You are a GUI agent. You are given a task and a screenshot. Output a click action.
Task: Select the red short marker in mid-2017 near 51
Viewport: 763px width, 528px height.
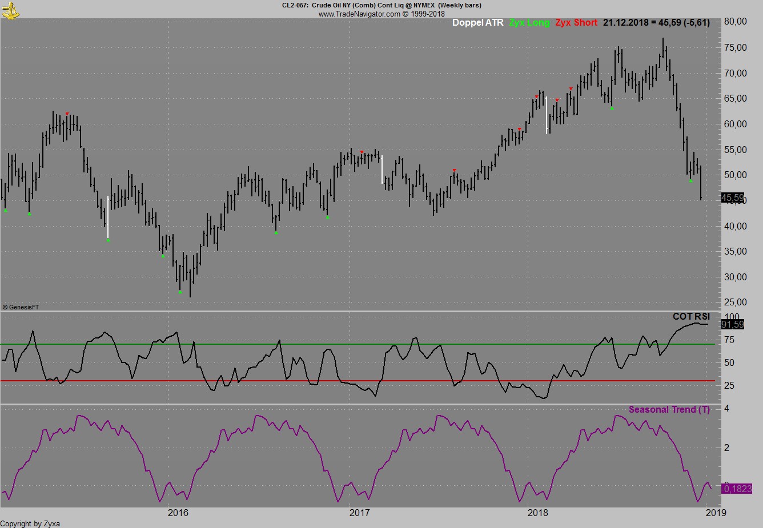[454, 170]
